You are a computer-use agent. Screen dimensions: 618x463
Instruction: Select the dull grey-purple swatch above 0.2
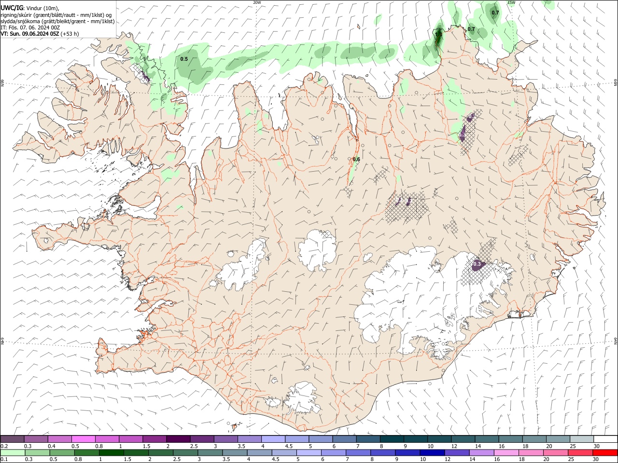pos(13,439)
